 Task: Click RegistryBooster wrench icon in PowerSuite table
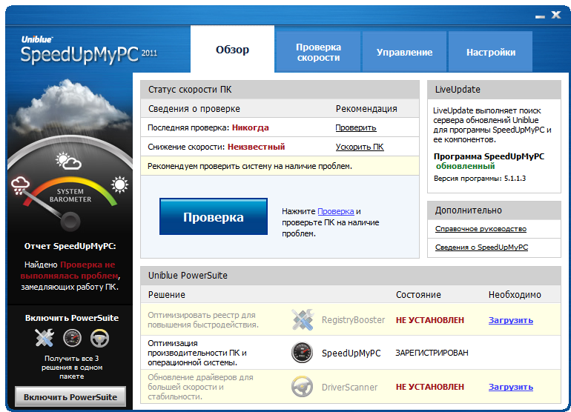point(303,319)
